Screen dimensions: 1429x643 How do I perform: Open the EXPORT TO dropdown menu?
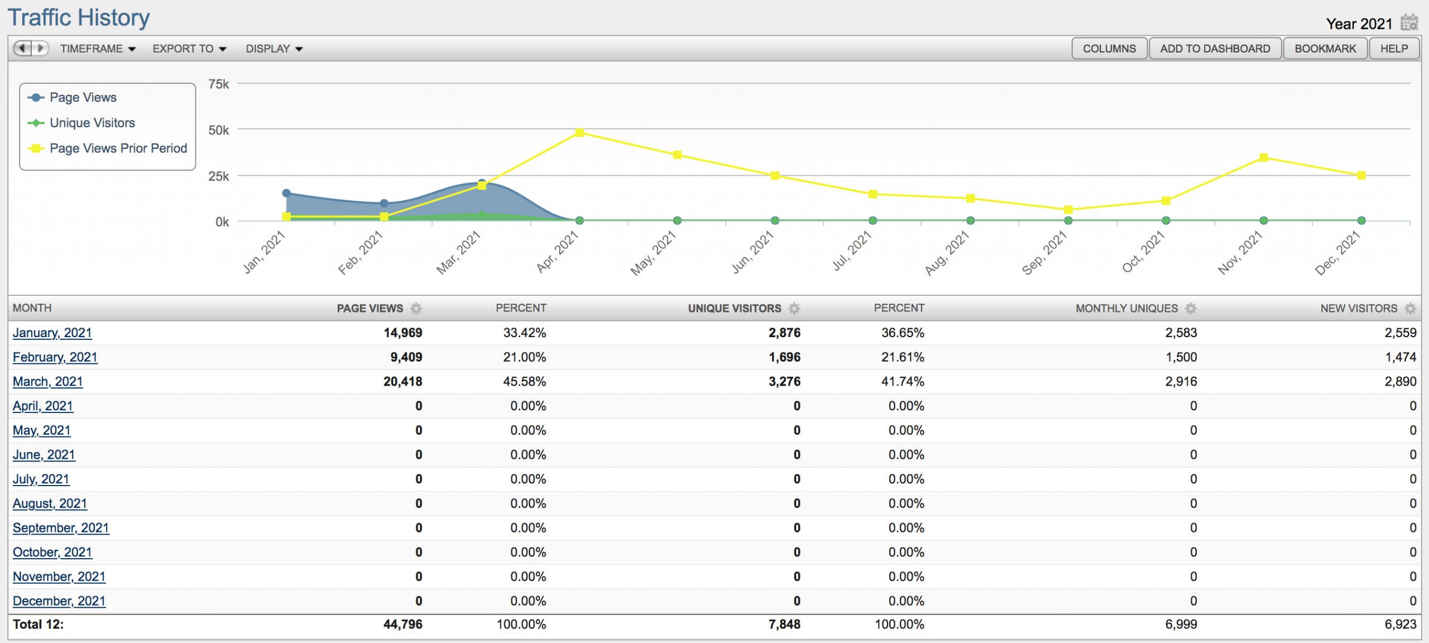(189, 49)
